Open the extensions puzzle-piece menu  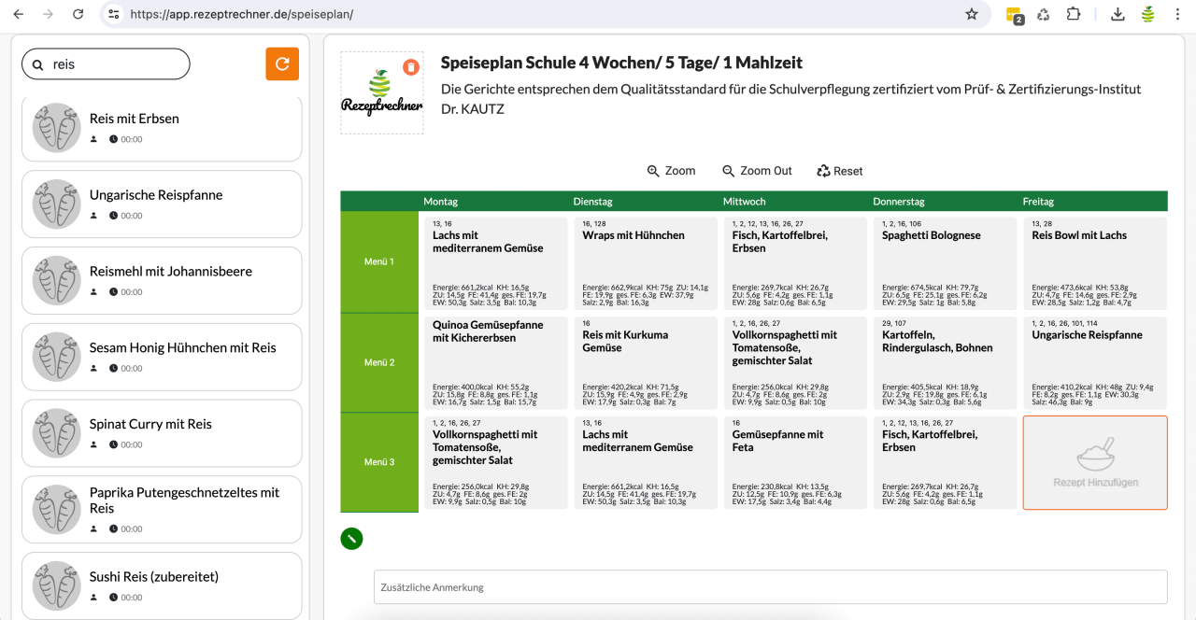click(1074, 14)
